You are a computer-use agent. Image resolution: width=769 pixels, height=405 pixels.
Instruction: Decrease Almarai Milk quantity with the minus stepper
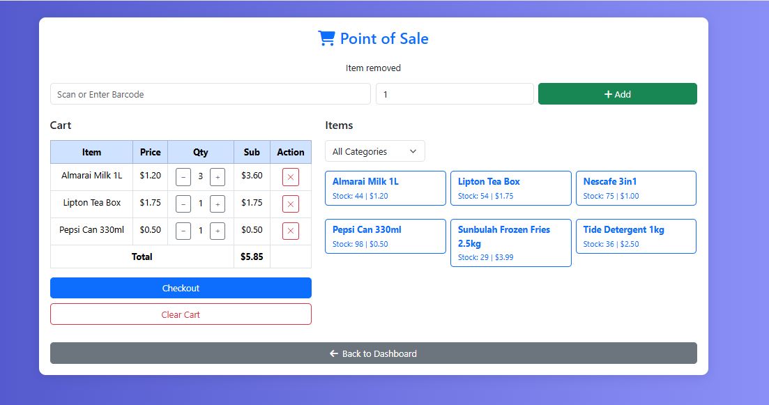click(x=183, y=176)
